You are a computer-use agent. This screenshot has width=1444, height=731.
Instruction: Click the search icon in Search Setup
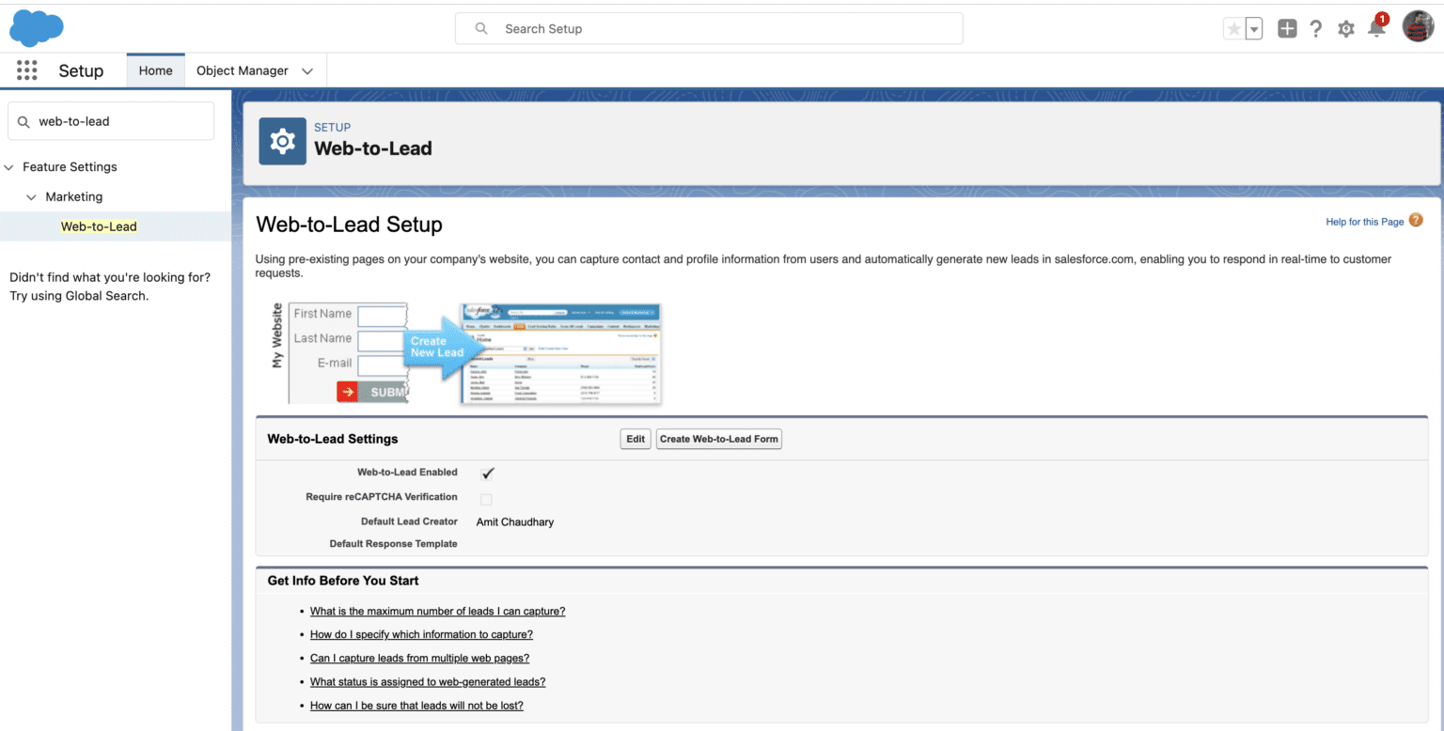(480, 28)
